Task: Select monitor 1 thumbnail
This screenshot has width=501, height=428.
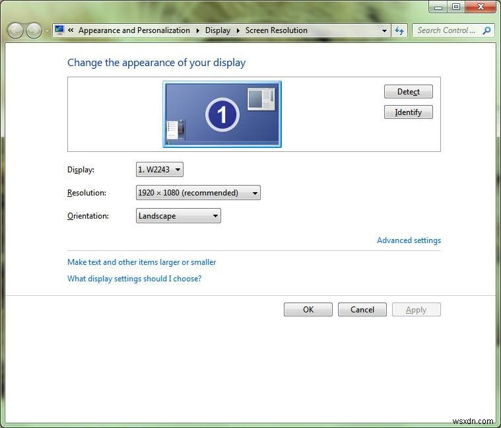Action: [222, 114]
